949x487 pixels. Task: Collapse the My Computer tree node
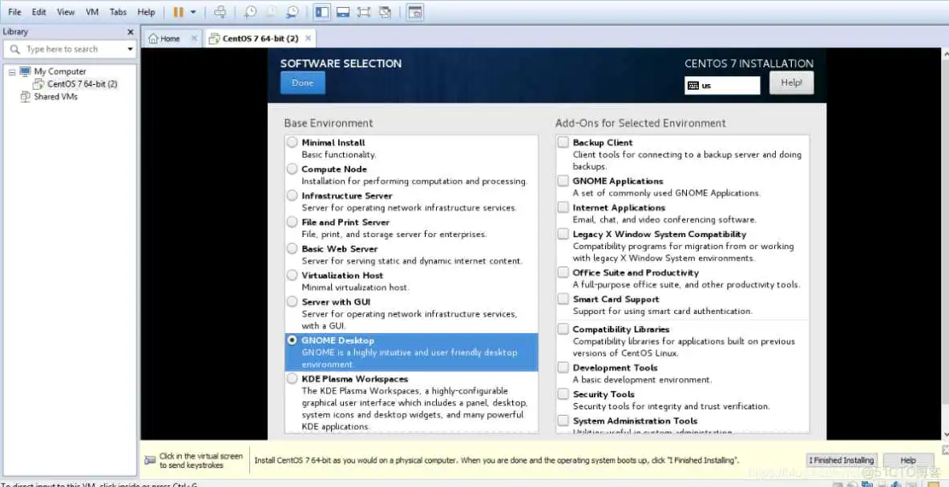click(12, 71)
